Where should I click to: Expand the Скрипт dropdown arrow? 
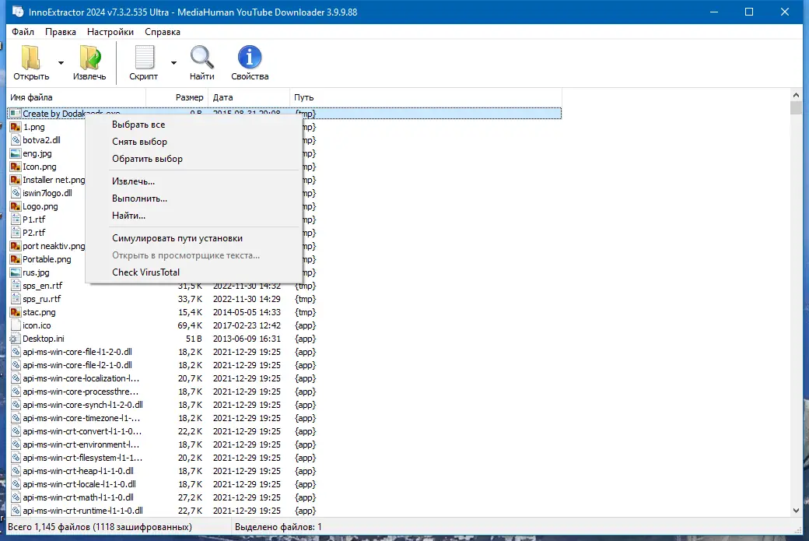(x=174, y=63)
